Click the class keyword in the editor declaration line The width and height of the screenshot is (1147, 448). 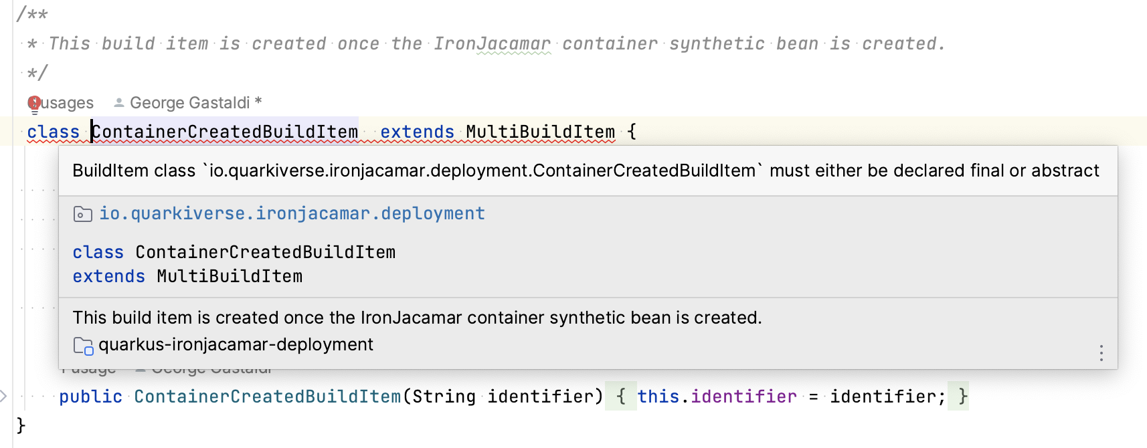pos(54,132)
